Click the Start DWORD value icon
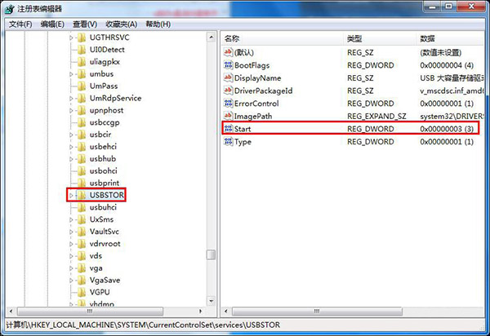This screenshot has height=336, width=490. [x=229, y=129]
